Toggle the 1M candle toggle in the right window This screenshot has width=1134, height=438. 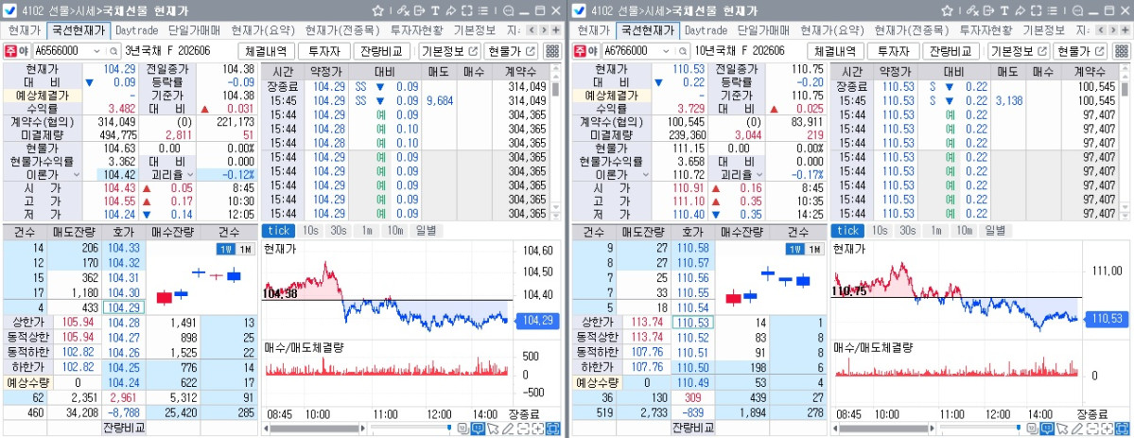click(813, 249)
